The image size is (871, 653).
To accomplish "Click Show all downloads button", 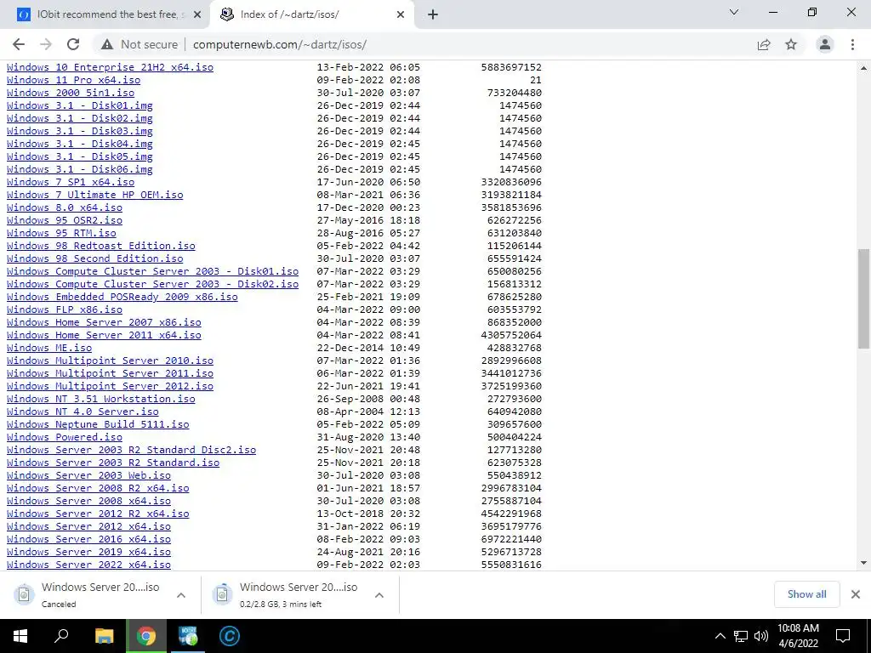I will tap(806, 594).
